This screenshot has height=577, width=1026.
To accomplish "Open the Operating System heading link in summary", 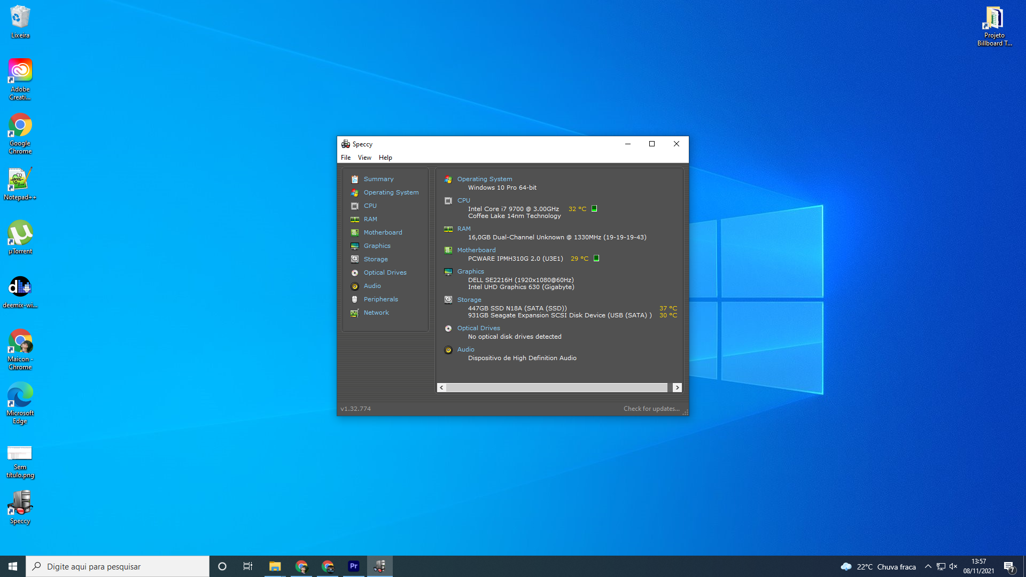I will [x=485, y=179].
